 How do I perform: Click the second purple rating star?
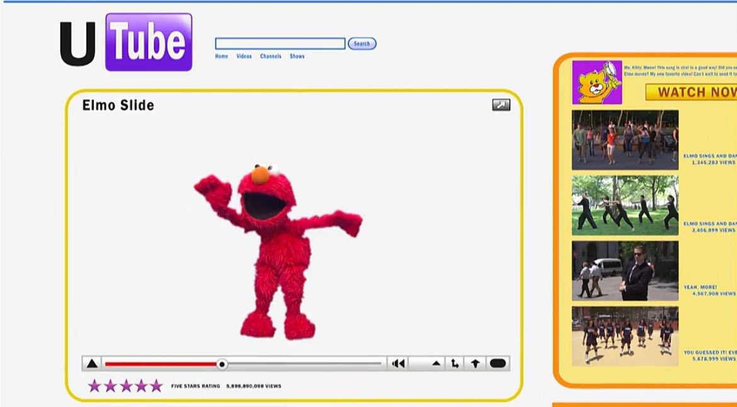click(x=110, y=386)
